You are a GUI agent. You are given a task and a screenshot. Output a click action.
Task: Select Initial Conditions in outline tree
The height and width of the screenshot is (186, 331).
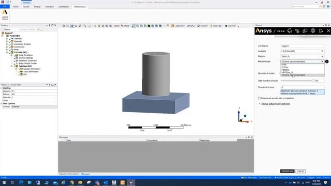(x=25, y=55)
